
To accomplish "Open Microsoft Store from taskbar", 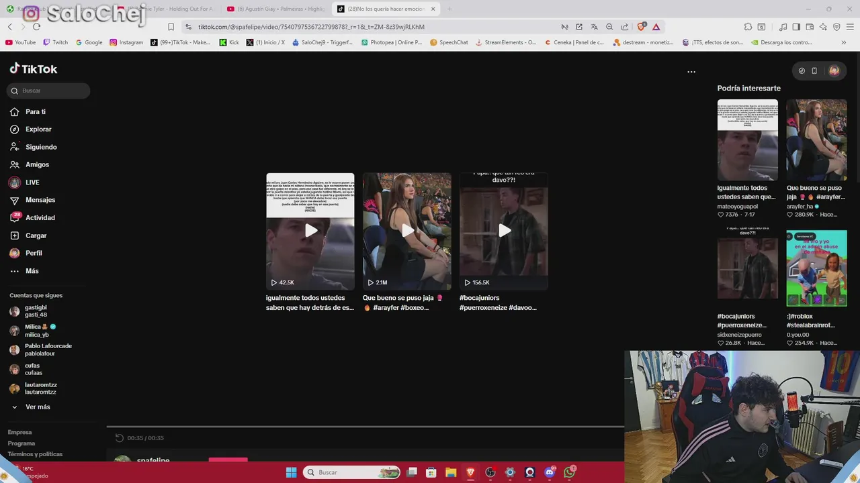I will click(431, 472).
